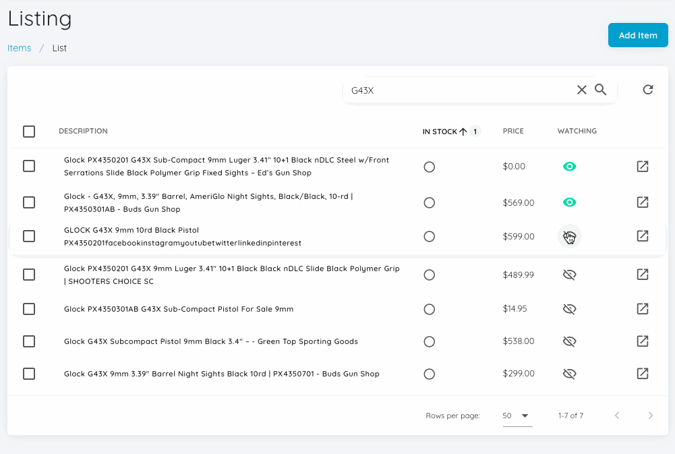This screenshot has width=675, height=454.
Task: Click in-stock circle for $299.00 item
Action: 429,374
